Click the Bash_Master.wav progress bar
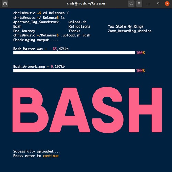The image size is (172, 172). coord(74,53)
